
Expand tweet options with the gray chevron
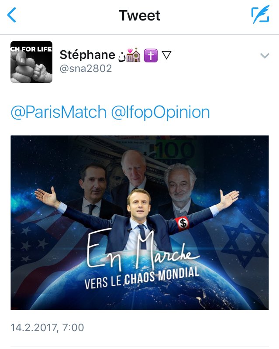[265, 55]
